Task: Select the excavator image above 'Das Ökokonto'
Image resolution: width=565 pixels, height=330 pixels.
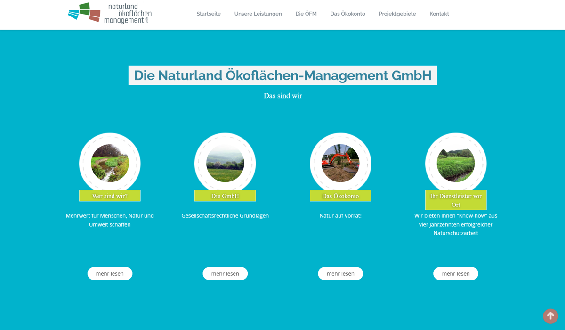Action: tap(340, 163)
